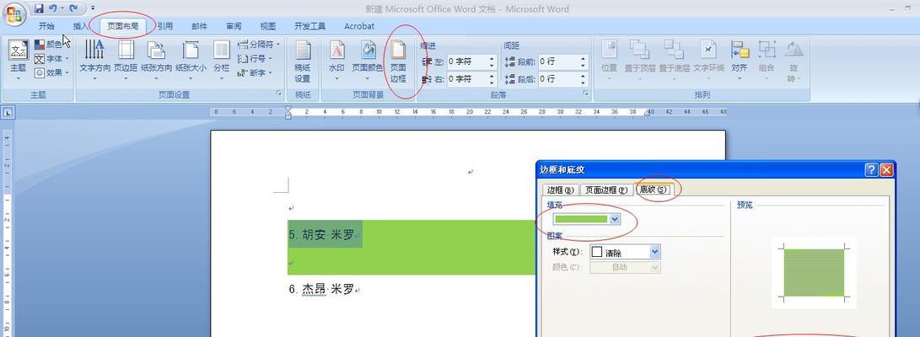
Task: Switch to the 引用 References tab
Action: [165, 26]
